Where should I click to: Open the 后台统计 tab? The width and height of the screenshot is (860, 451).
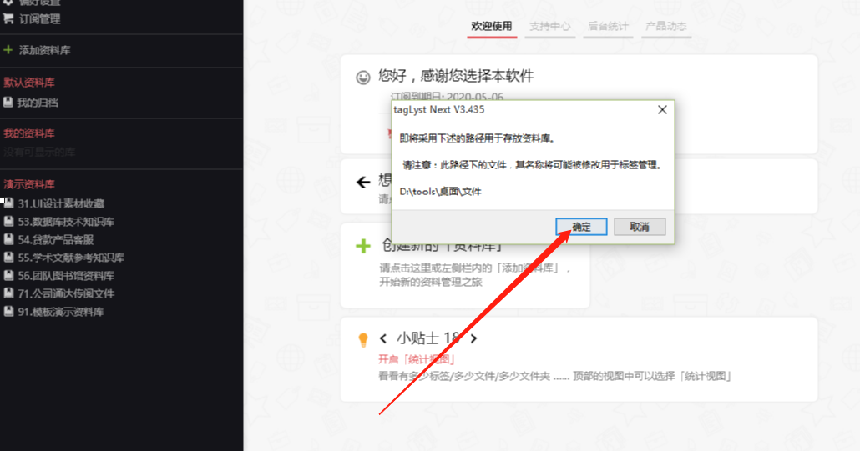tap(608, 27)
